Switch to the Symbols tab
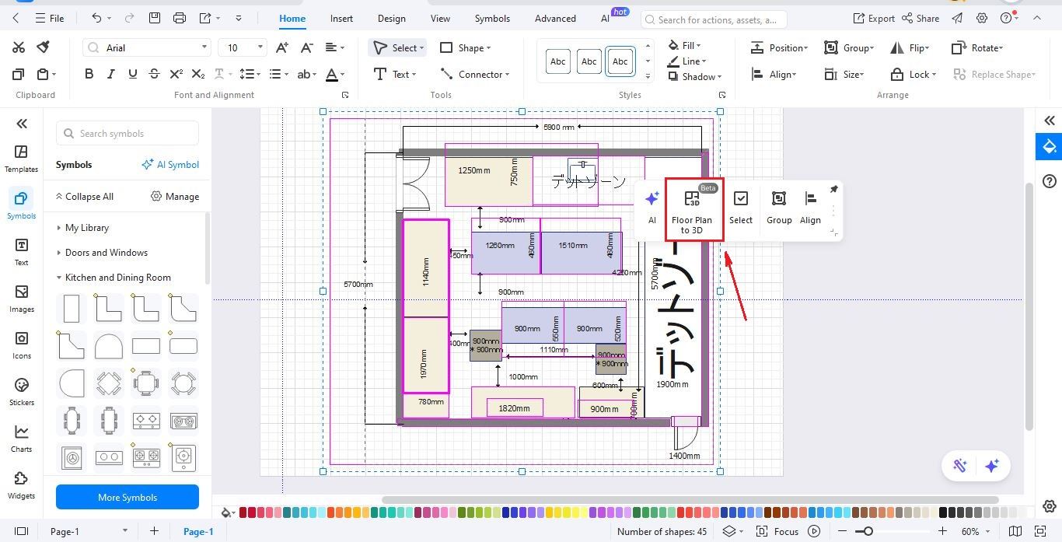Viewport: 1062px width, 542px height. (492, 18)
